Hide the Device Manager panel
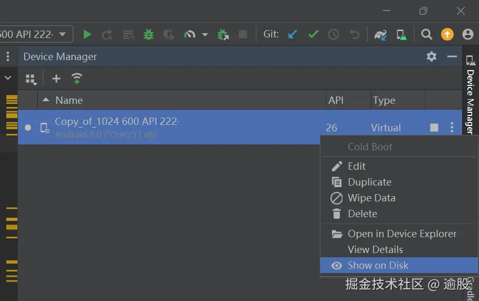This screenshot has width=479, height=301. click(452, 56)
